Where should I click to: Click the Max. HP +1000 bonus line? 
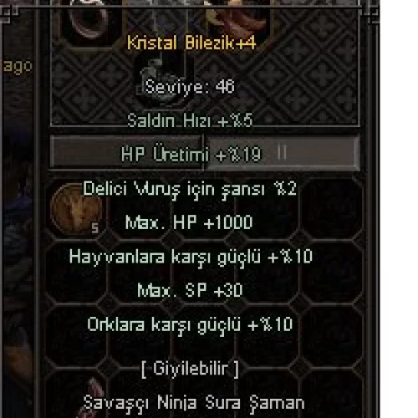pos(189,222)
